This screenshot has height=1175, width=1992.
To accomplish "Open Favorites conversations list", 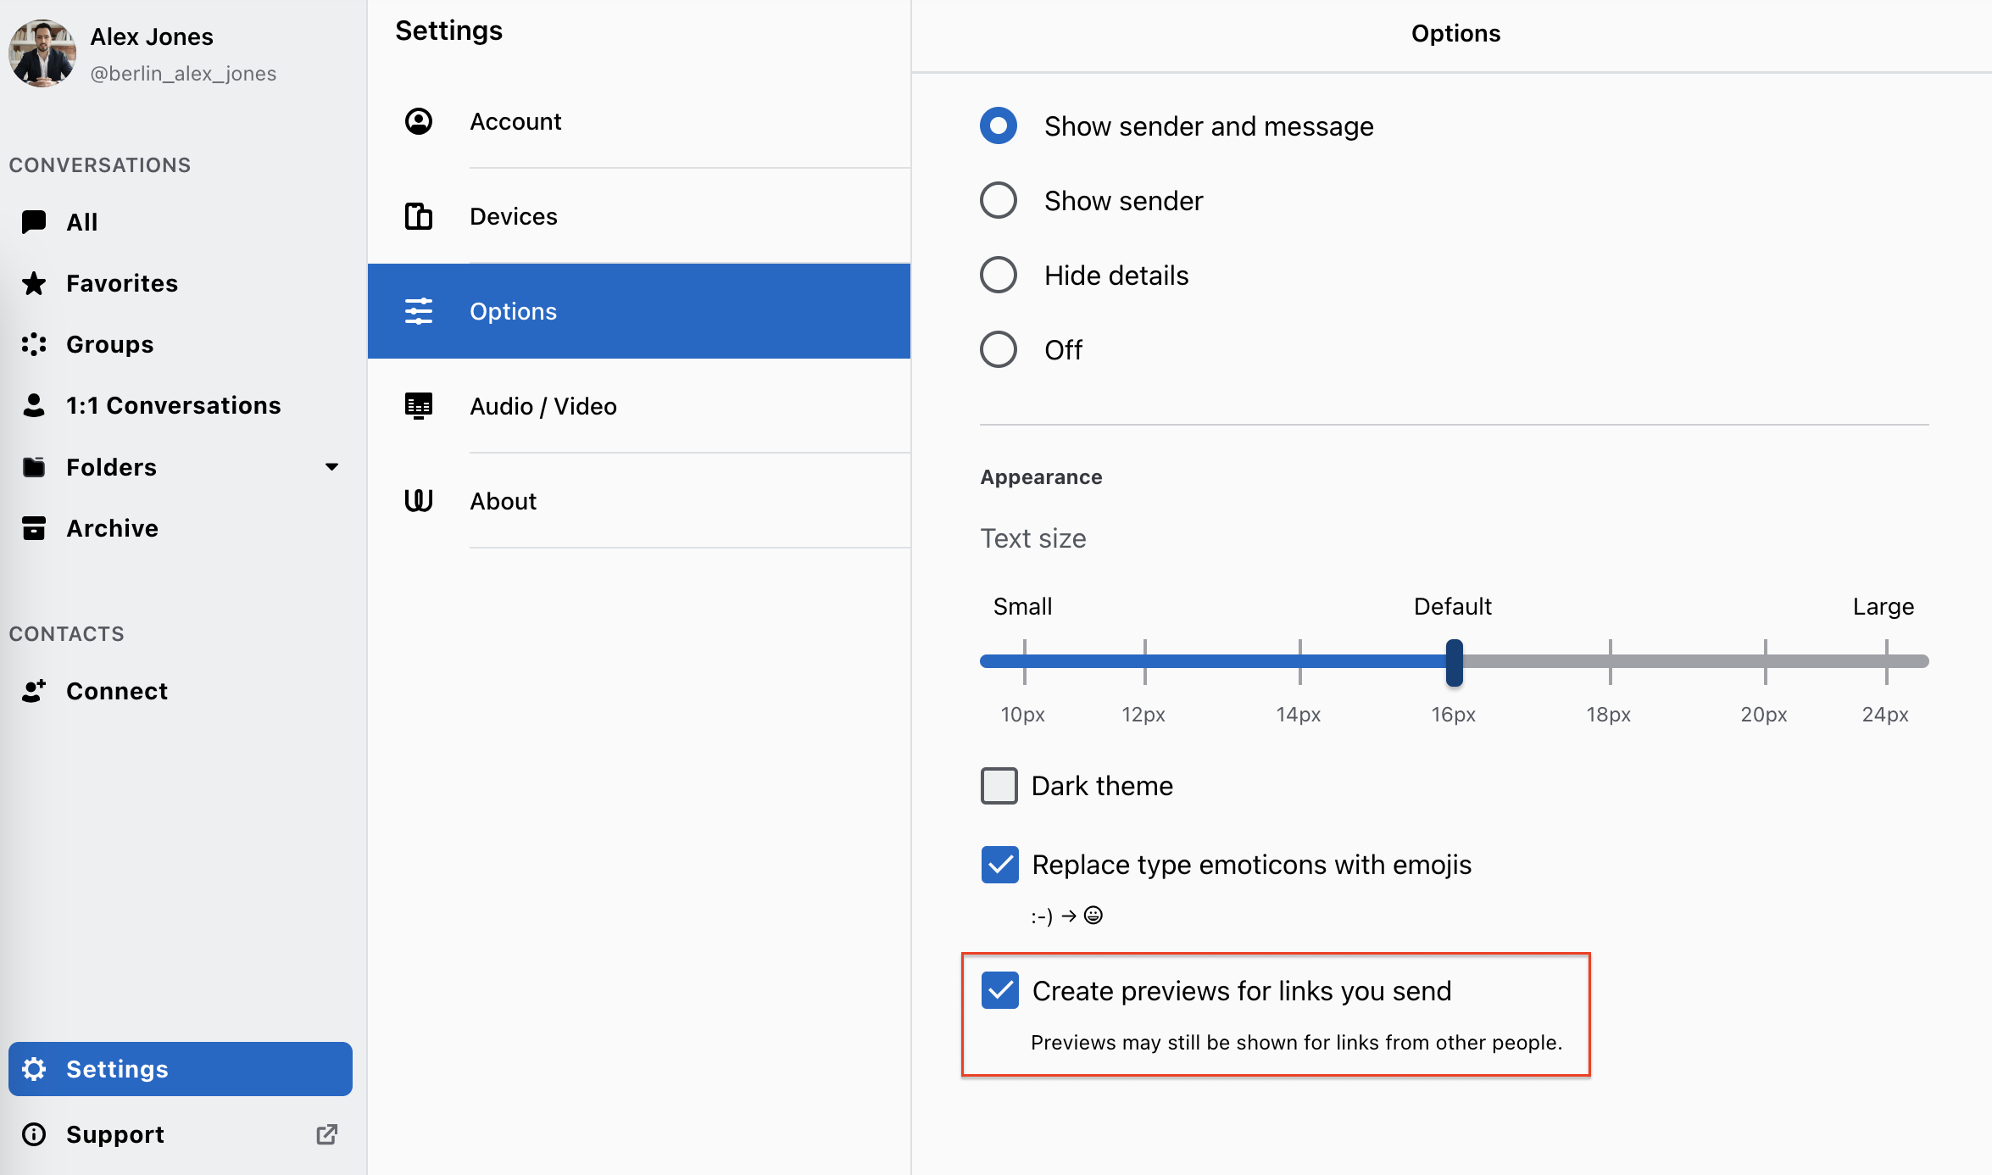I will tap(180, 283).
